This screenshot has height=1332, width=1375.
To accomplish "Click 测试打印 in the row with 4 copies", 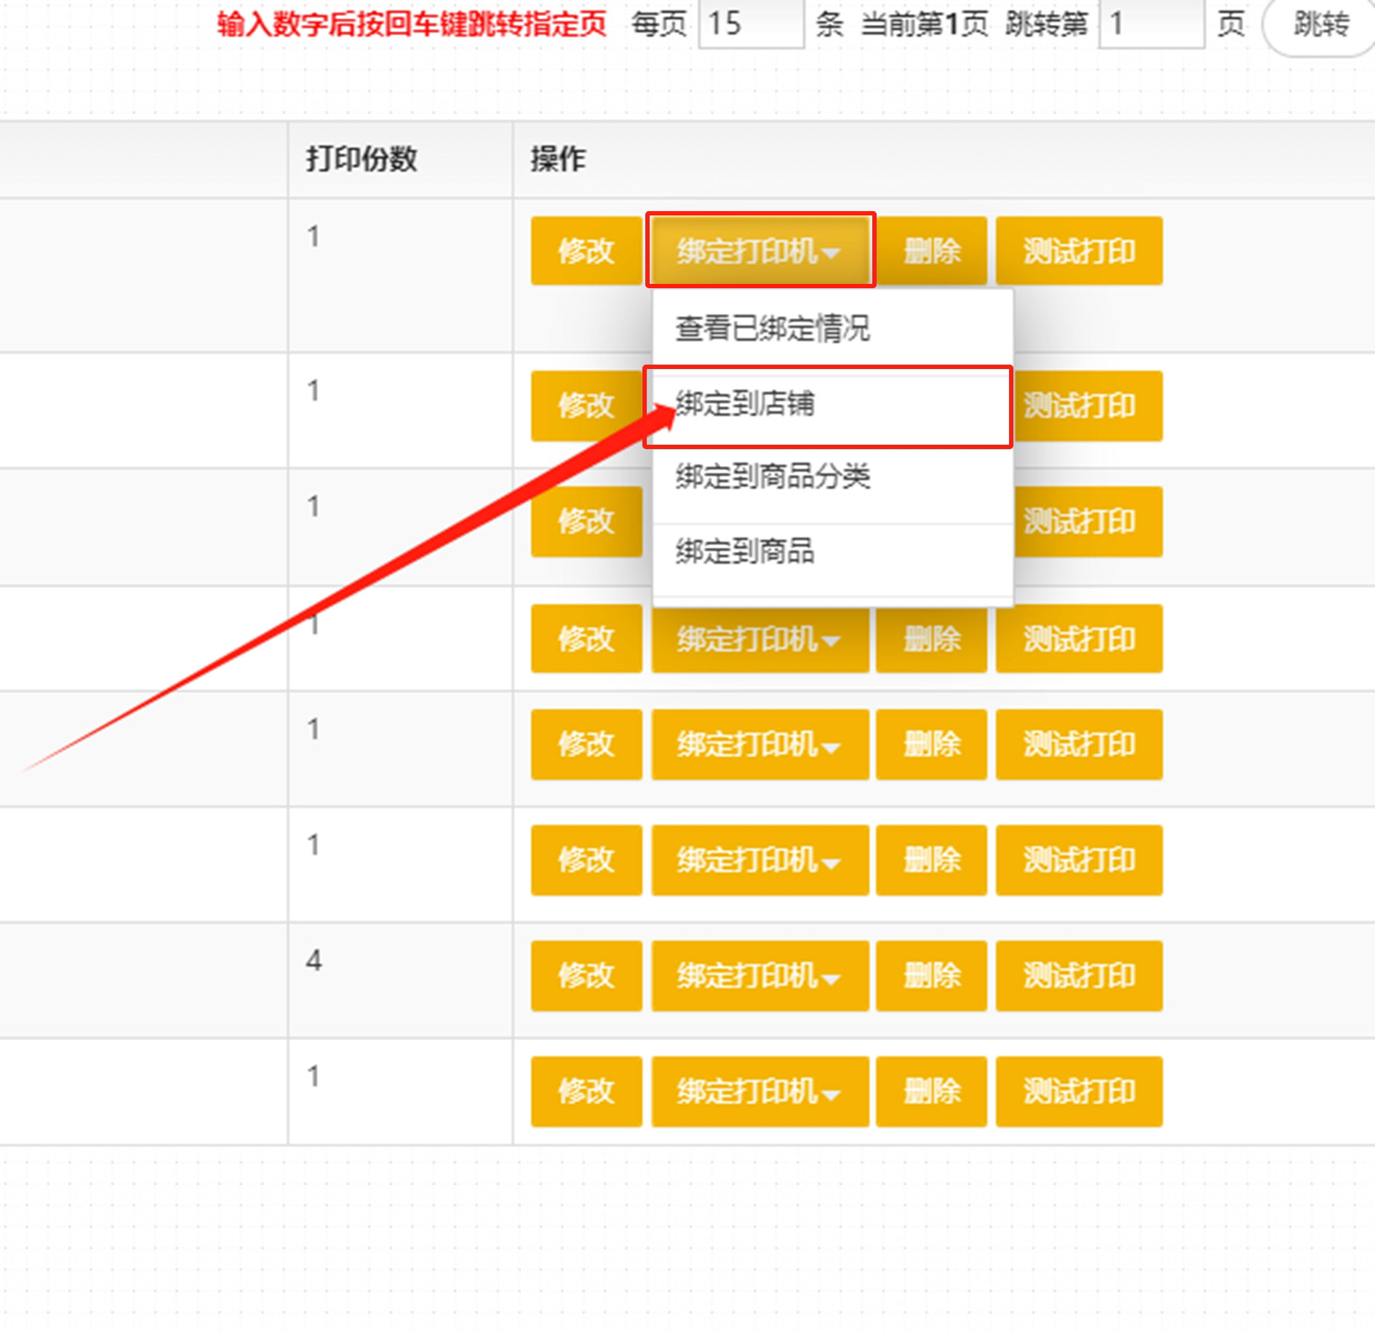I will click(1078, 975).
